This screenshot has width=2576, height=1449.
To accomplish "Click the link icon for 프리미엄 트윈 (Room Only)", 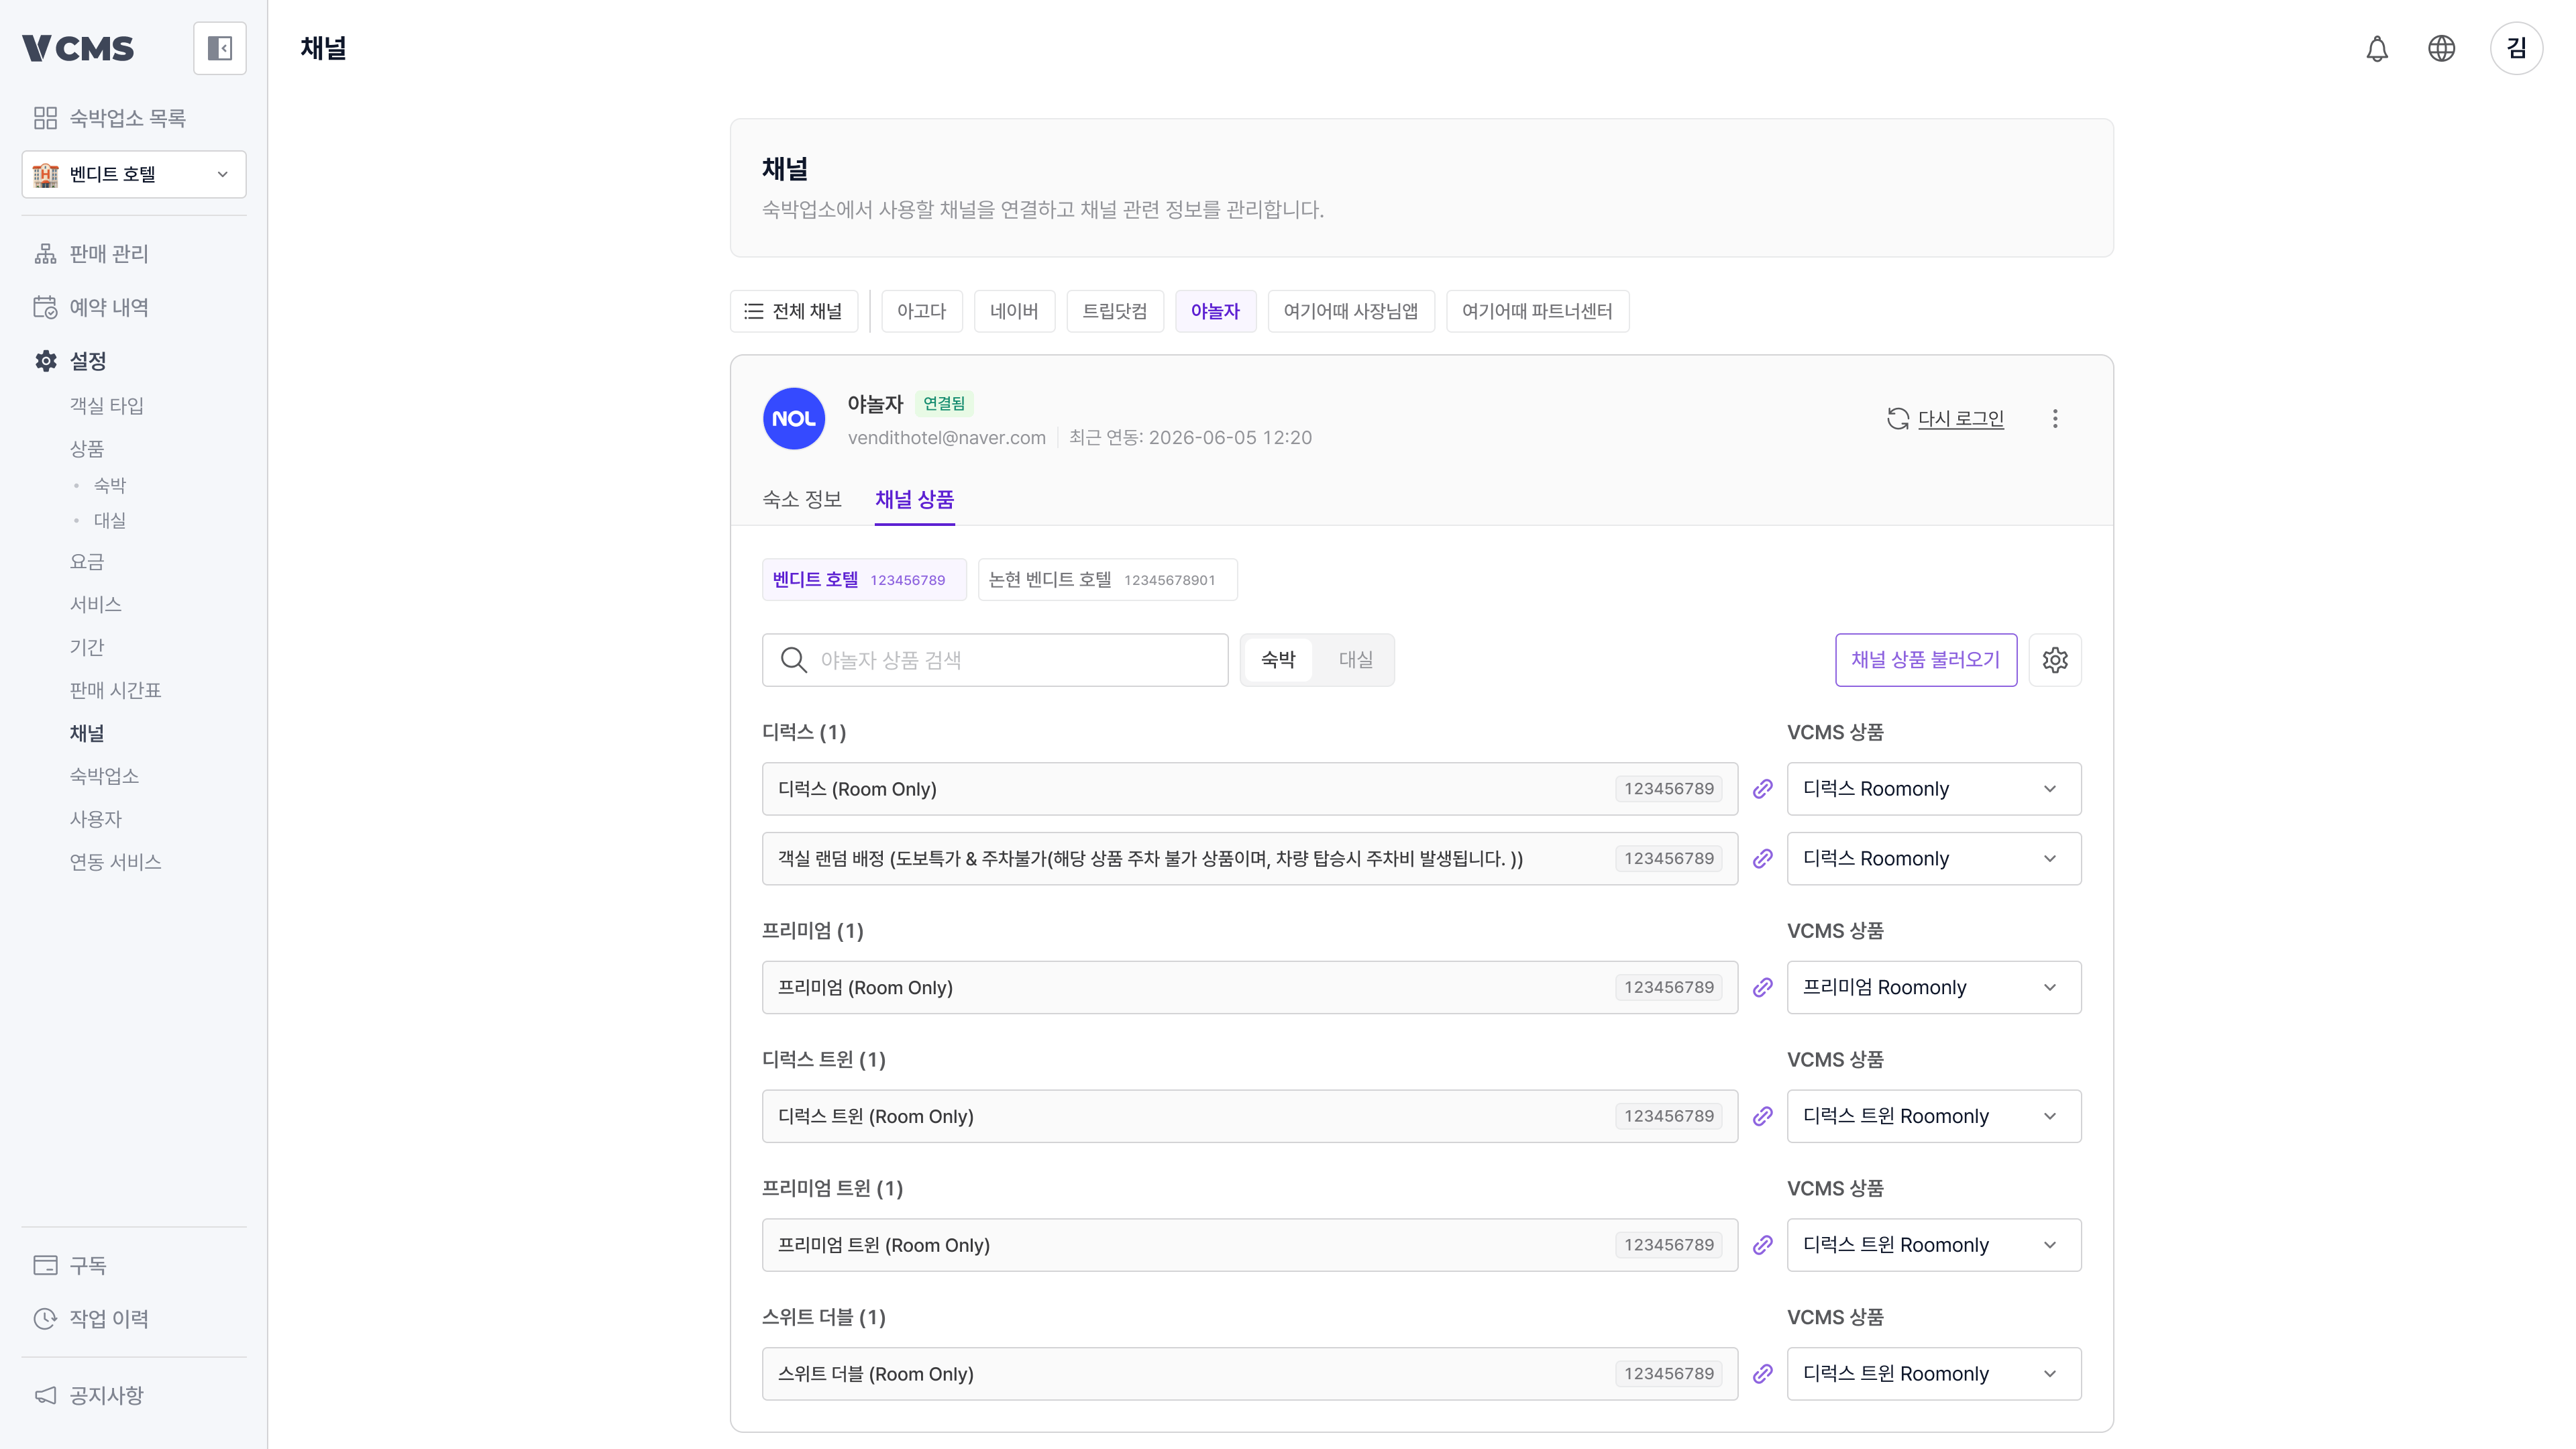I will [x=1763, y=1245].
